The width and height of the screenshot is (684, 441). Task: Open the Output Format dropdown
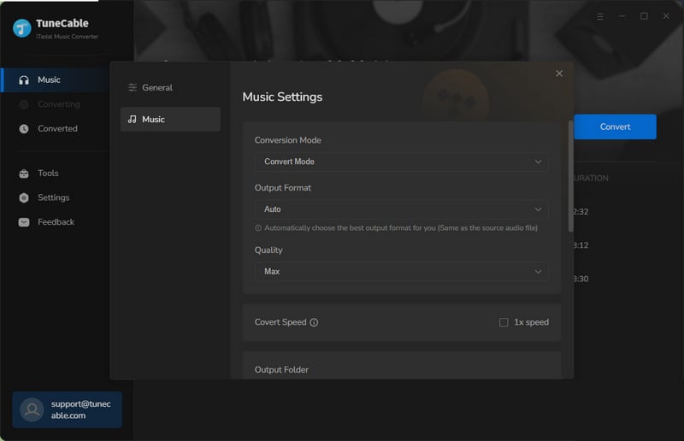(x=401, y=209)
